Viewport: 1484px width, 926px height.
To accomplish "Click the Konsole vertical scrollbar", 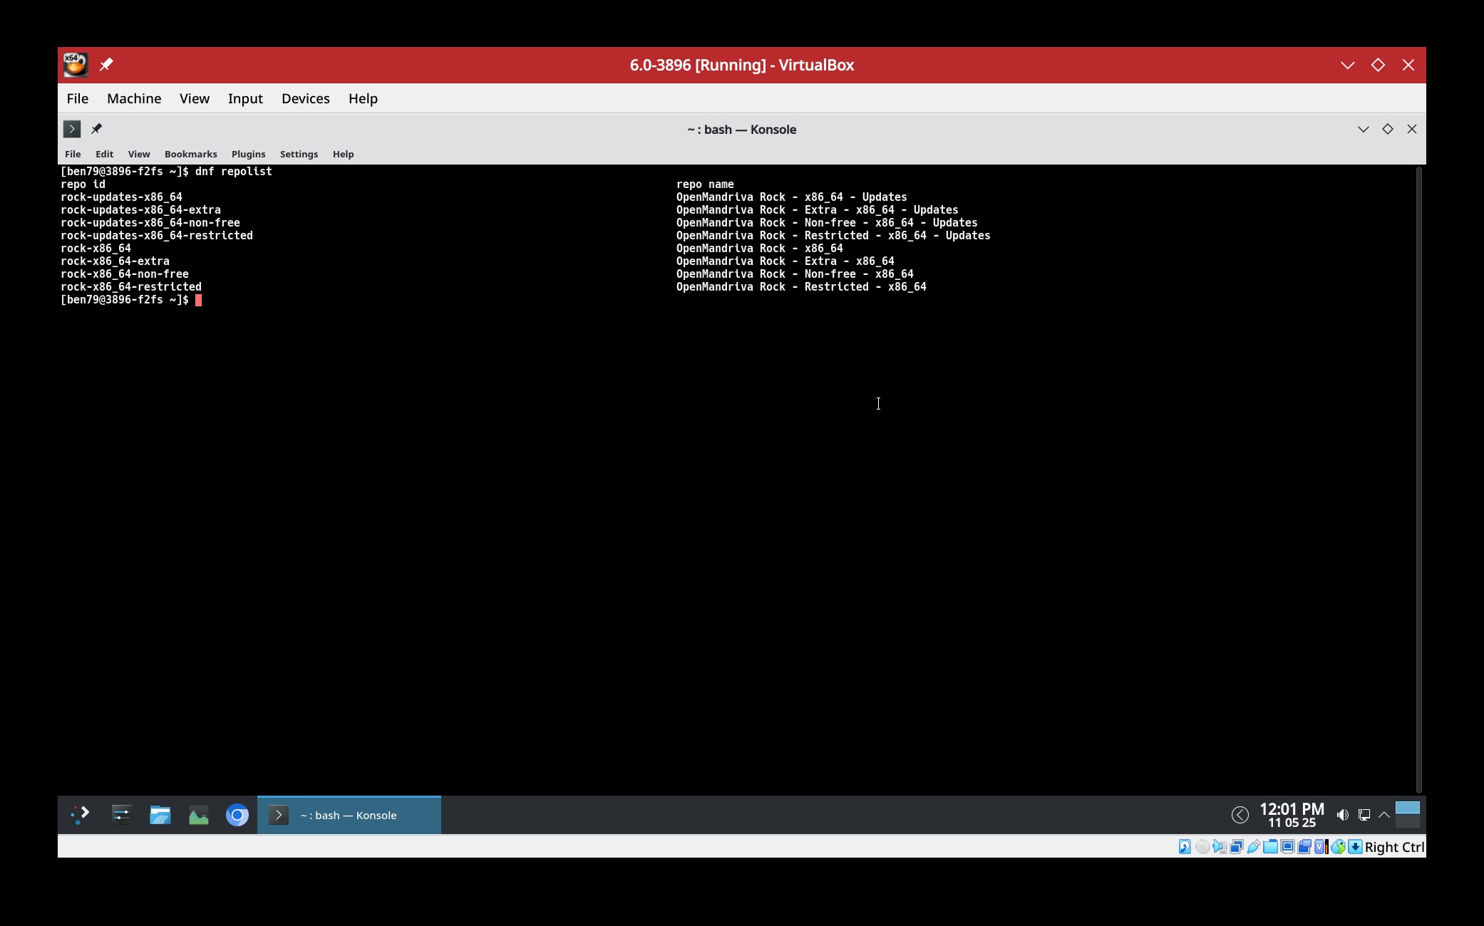I will tap(1419, 480).
